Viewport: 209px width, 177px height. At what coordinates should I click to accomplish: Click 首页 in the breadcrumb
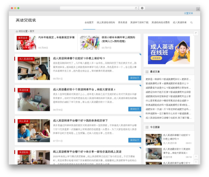pos(32,31)
